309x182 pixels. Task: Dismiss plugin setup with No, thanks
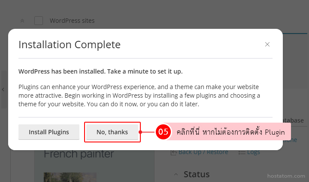click(112, 132)
